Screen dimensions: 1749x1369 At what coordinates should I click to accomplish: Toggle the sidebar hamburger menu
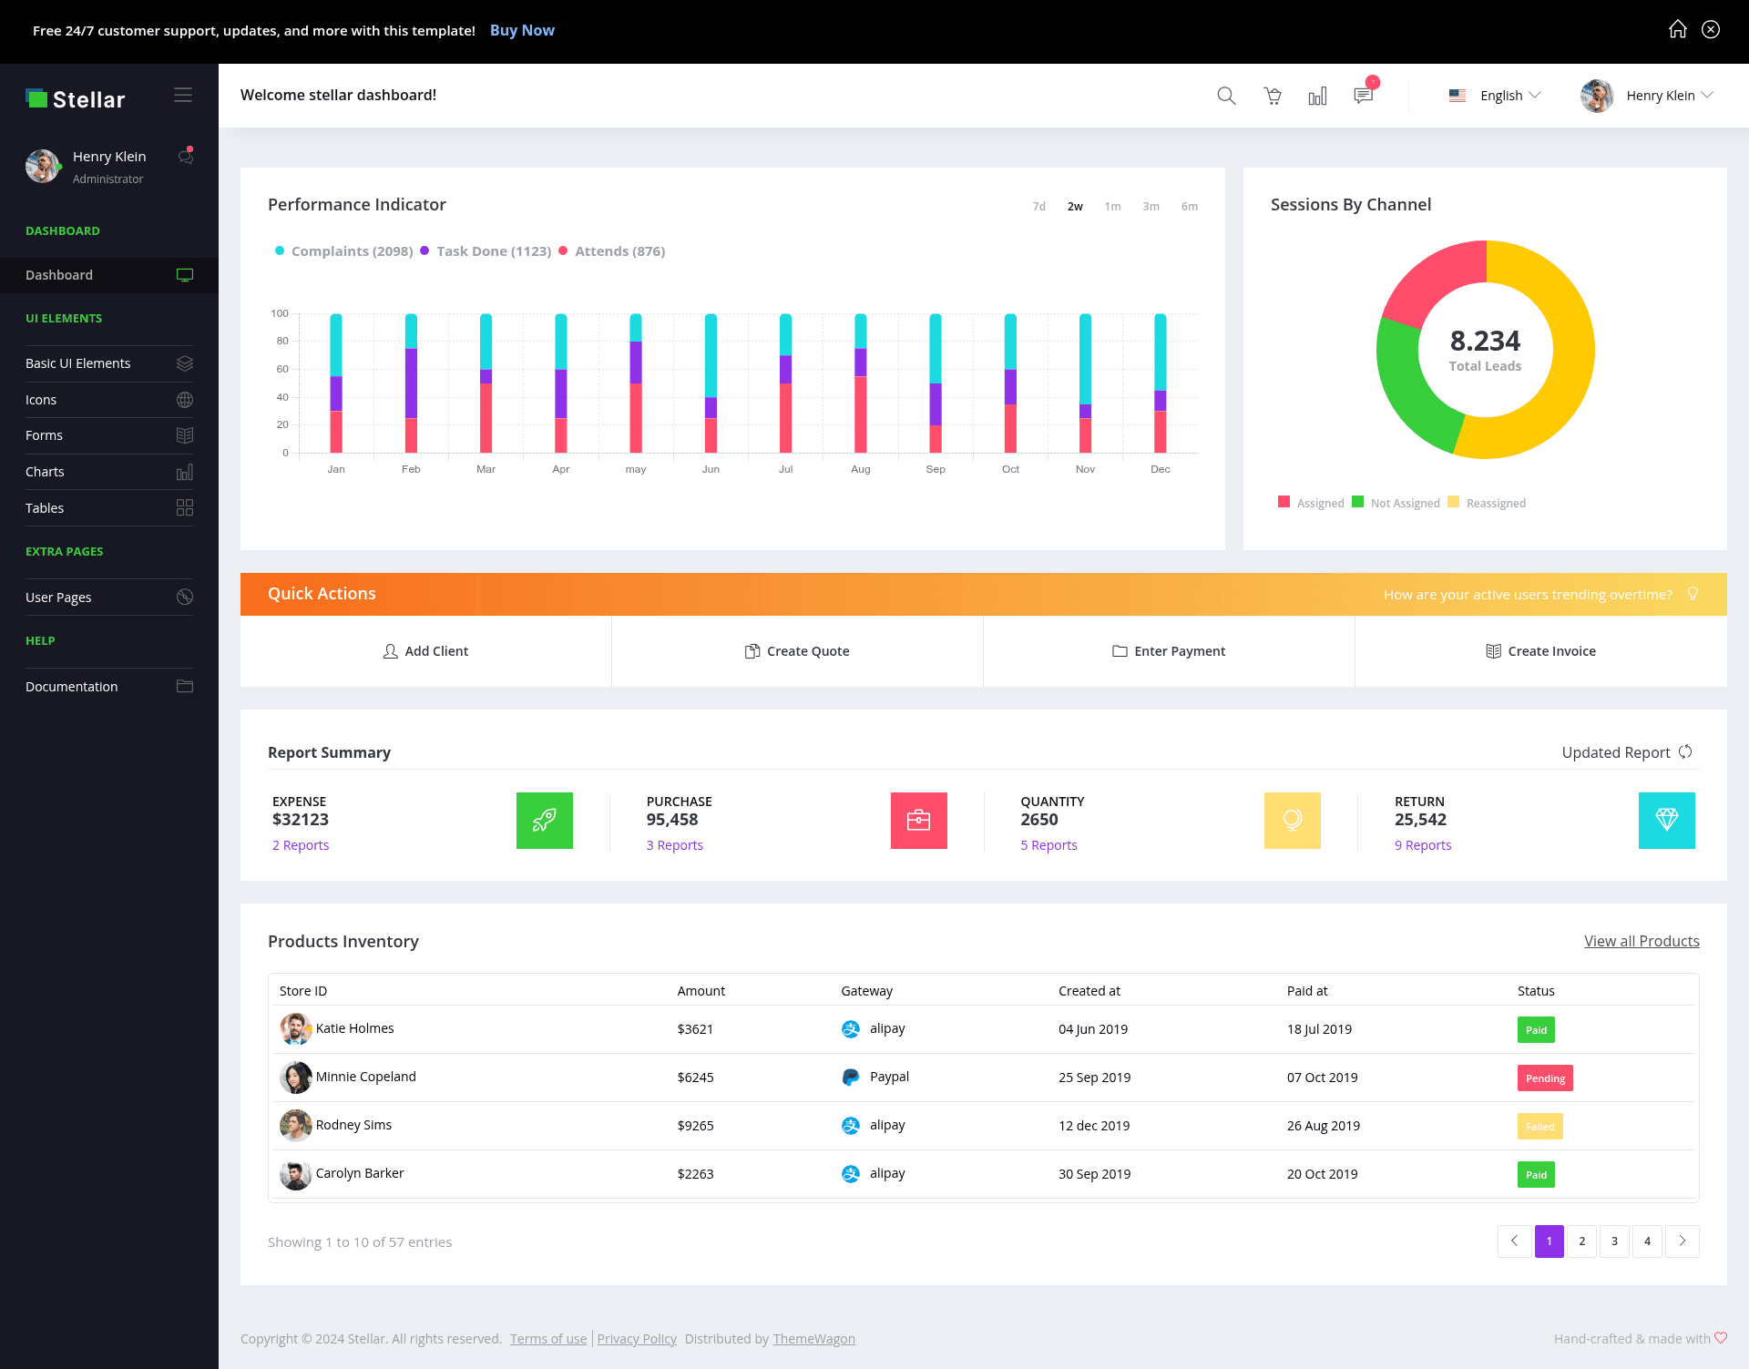click(x=183, y=96)
